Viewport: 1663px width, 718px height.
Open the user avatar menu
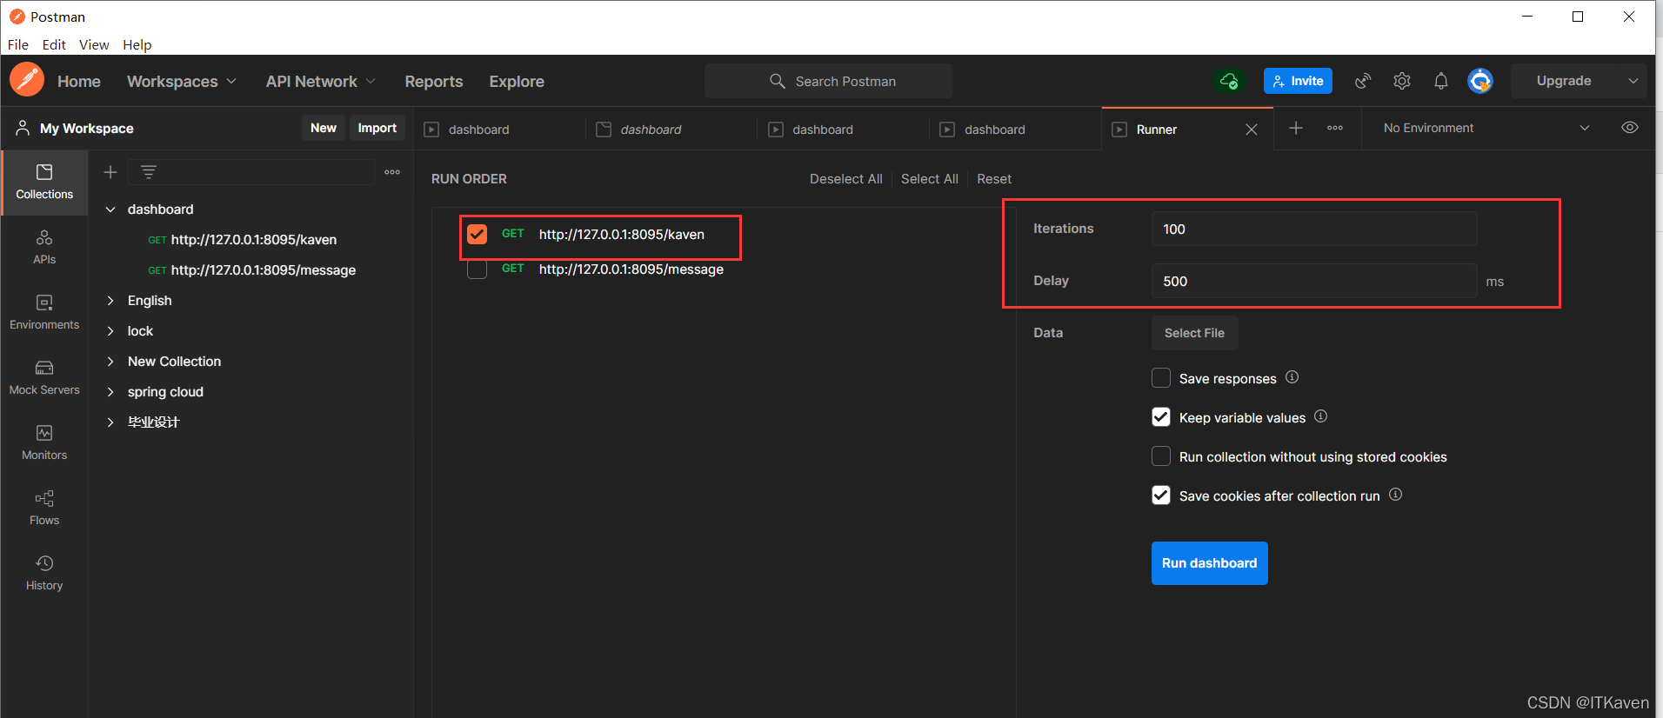coord(1480,81)
